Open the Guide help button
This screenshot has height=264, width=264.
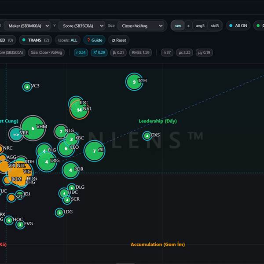coord(94,40)
